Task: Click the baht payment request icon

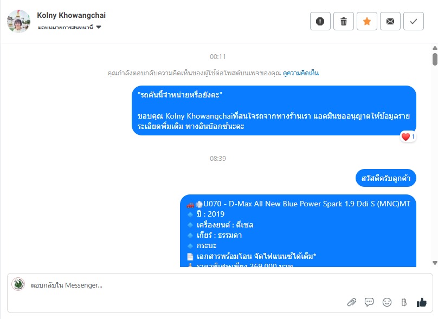Action: click(404, 302)
